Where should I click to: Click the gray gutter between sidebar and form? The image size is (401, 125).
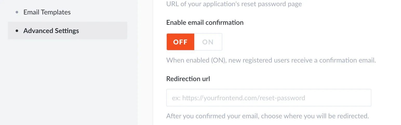point(145,65)
